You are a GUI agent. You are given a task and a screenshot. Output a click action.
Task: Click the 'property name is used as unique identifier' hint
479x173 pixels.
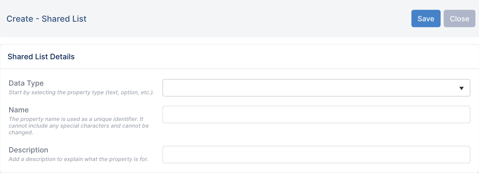[x=79, y=126]
